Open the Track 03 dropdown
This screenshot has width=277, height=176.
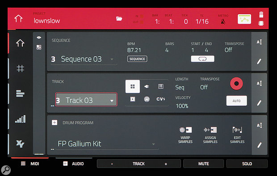[86, 100]
